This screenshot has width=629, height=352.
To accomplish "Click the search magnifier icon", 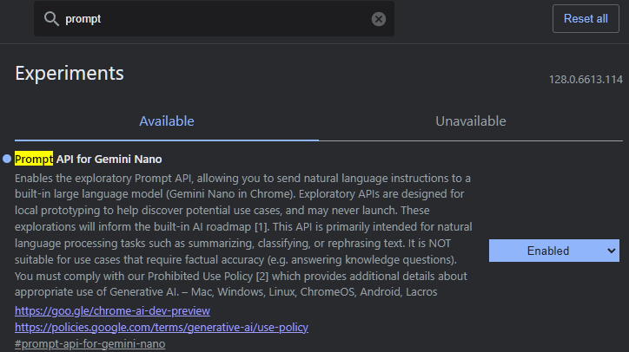I will tap(51, 18).
